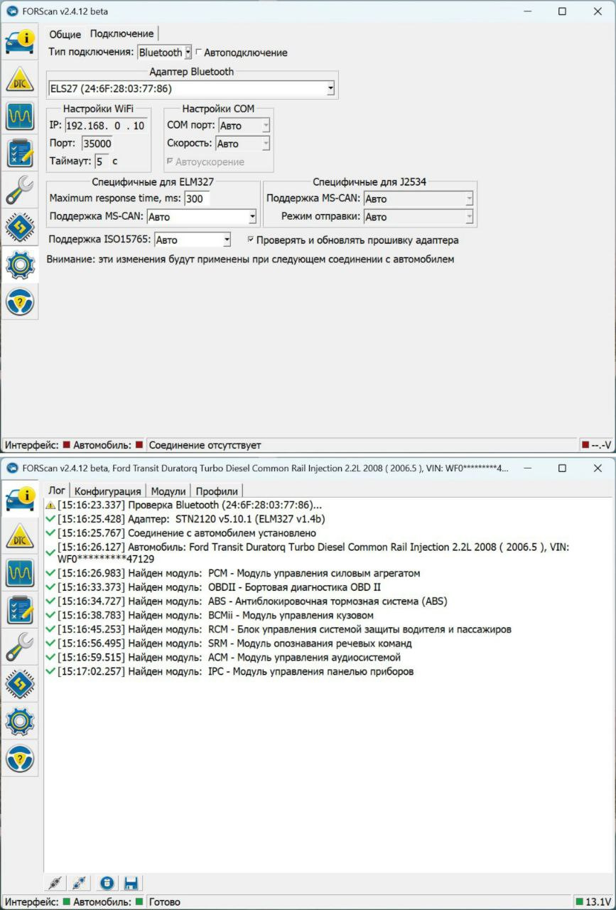Open service wrench icon in bottom window
Screen dimensions: 616x910
click(x=20, y=646)
